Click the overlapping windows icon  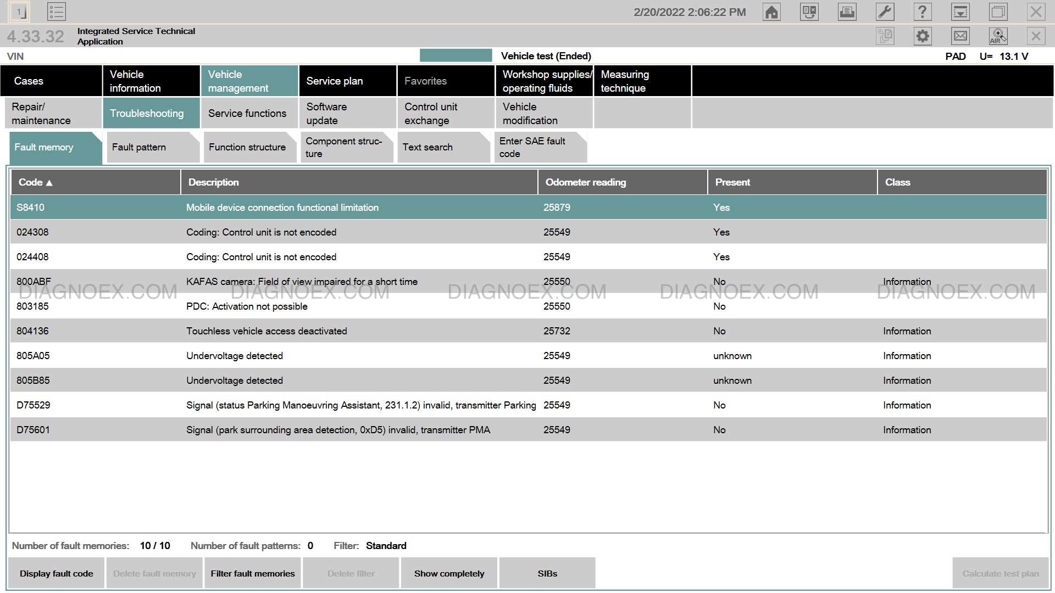998,12
